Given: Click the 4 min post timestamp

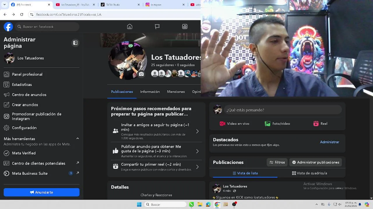Looking at the screenshot, I should (x=227, y=191).
